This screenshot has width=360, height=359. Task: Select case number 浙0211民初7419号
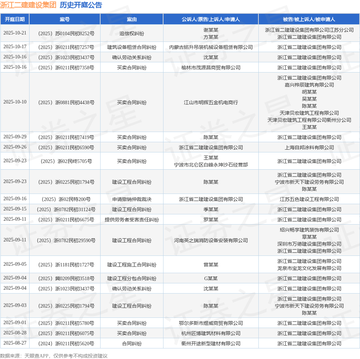pos(66,137)
